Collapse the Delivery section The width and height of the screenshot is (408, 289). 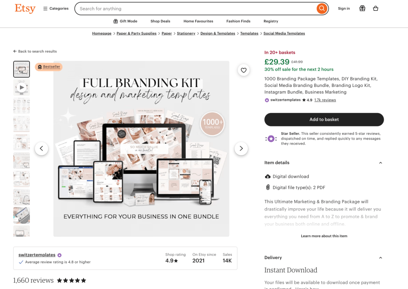point(381,258)
